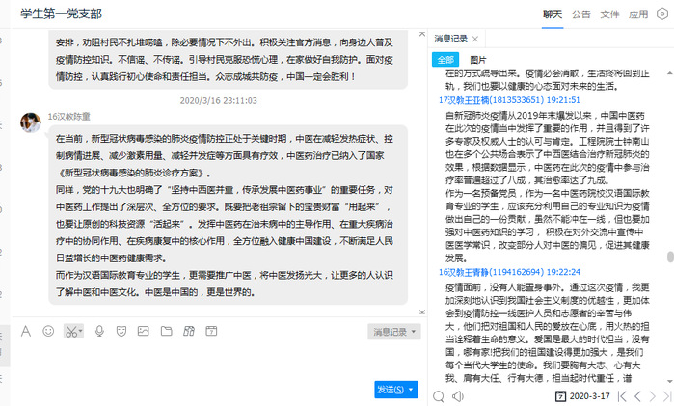Image resolution: width=674 pixels, height=406 pixels.
Task: Open the emoji picker smiley icon
Action: tap(48, 331)
